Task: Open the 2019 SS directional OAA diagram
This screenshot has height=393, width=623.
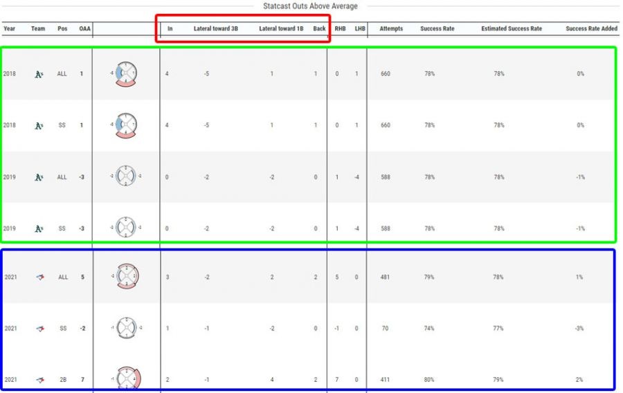Action: pyautogui.click(x=125, y=228)
